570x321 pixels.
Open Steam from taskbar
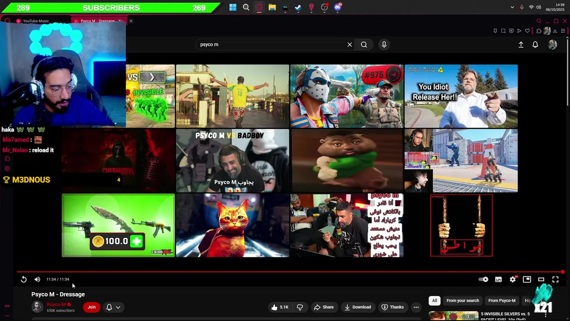click(x=298, y=7)
